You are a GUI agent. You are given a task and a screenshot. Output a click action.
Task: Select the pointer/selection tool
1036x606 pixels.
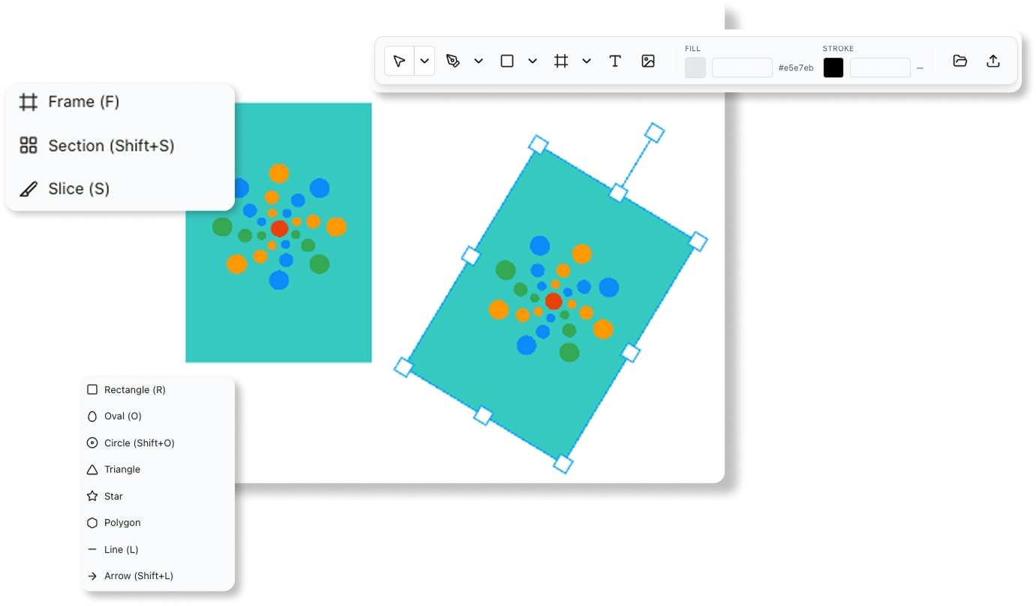(x=399, y=61)
